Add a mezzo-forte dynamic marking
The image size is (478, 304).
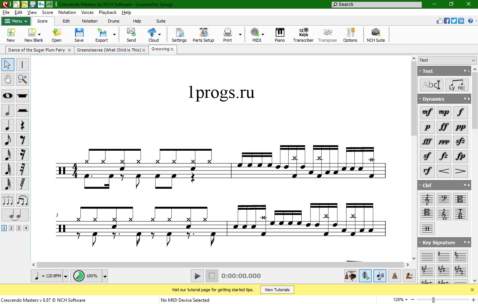[x=427, y=112]
